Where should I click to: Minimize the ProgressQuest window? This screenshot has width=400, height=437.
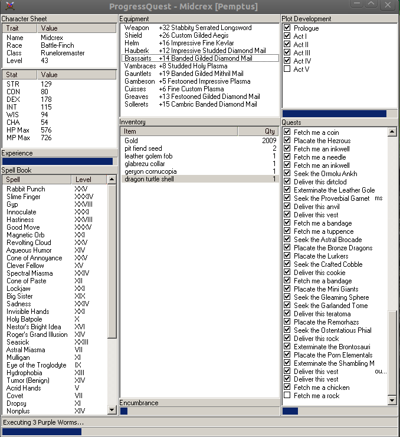coord(357,5)
